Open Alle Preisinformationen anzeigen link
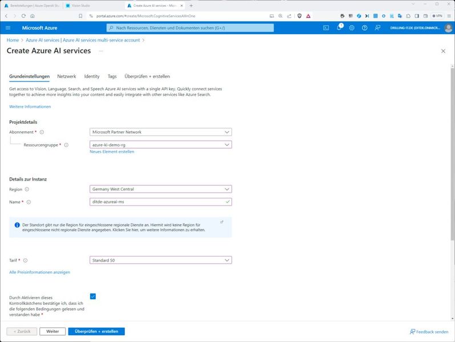The width and height of the screenshot is (455, 342). [x=39, y=272]
